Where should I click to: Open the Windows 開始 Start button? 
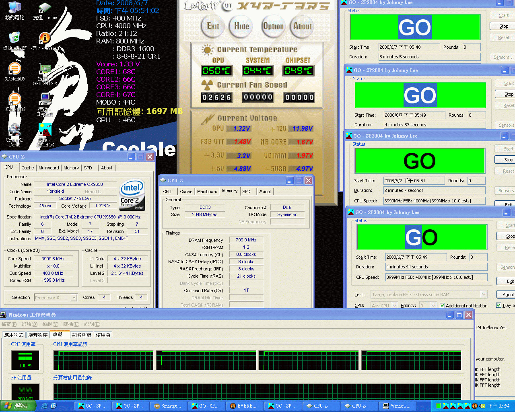click(x=18, y=406)
